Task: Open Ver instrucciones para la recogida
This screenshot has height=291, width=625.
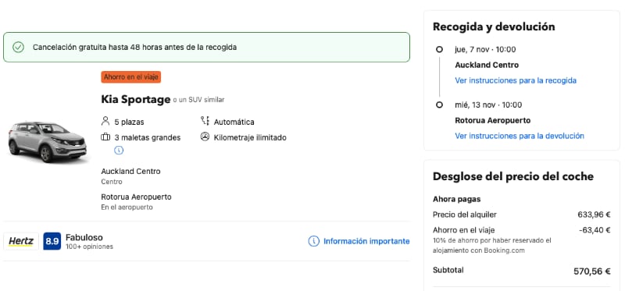Action: (x=516, y=81)
